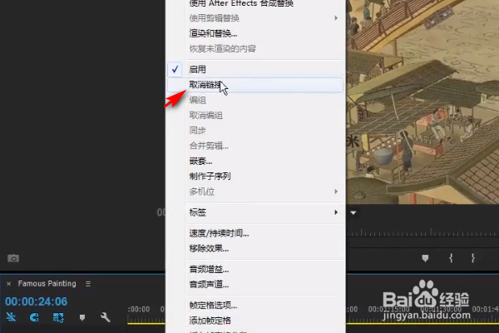Click the Program monitor video preview
Viewport: 499px width, 333px height.
coord(422,102)
